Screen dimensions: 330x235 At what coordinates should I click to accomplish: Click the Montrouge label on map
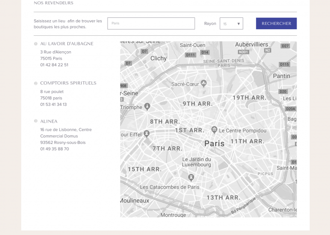[173, 215]
